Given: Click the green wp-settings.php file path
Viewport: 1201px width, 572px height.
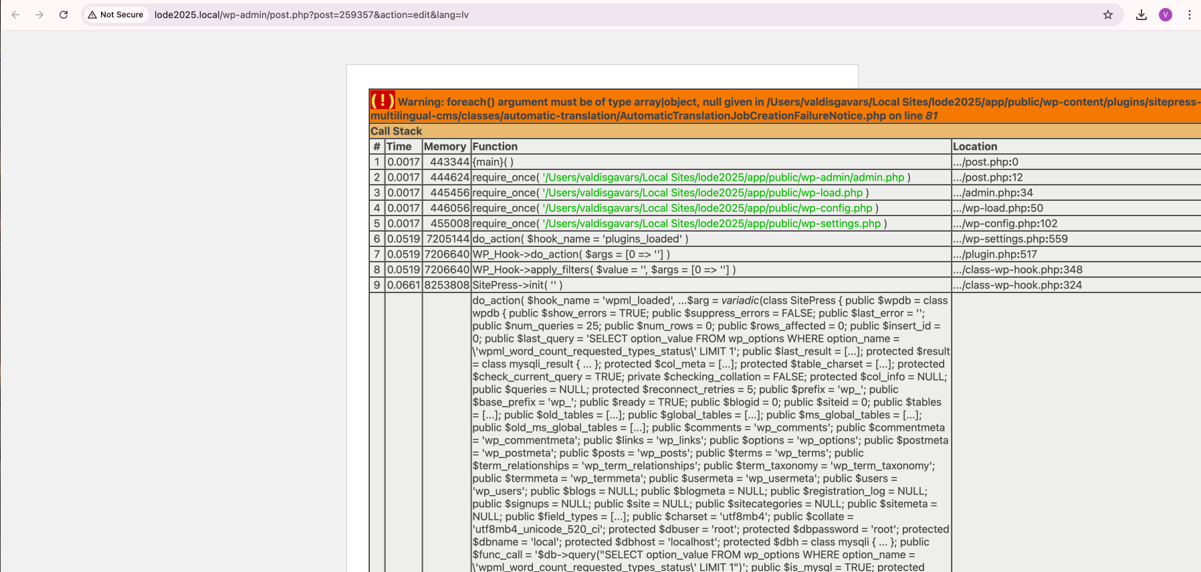Looking at the screenshot, I should [712, 223].
